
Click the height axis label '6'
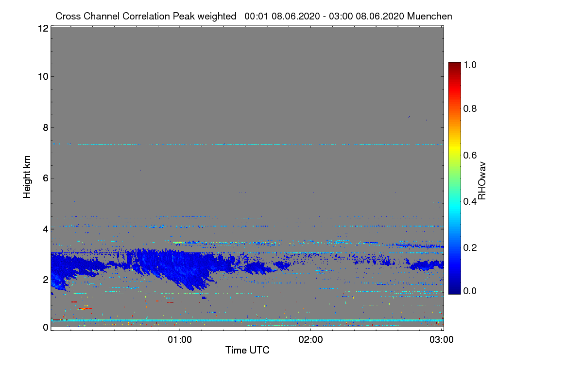pyautogui.click(x=46, y=178)
